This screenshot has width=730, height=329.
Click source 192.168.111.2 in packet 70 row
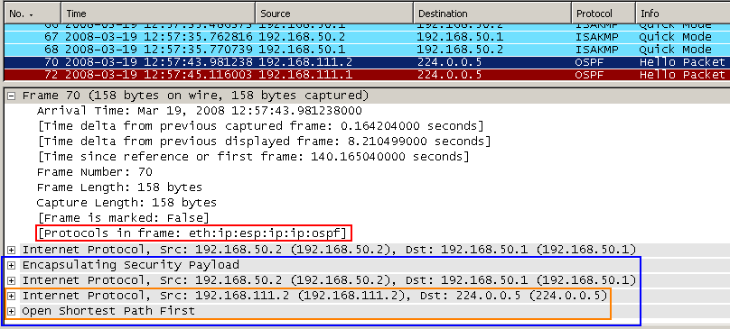click(305, 62)
